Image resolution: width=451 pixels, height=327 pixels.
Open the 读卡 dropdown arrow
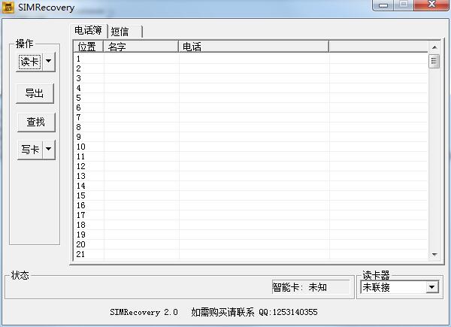point(49,62)
